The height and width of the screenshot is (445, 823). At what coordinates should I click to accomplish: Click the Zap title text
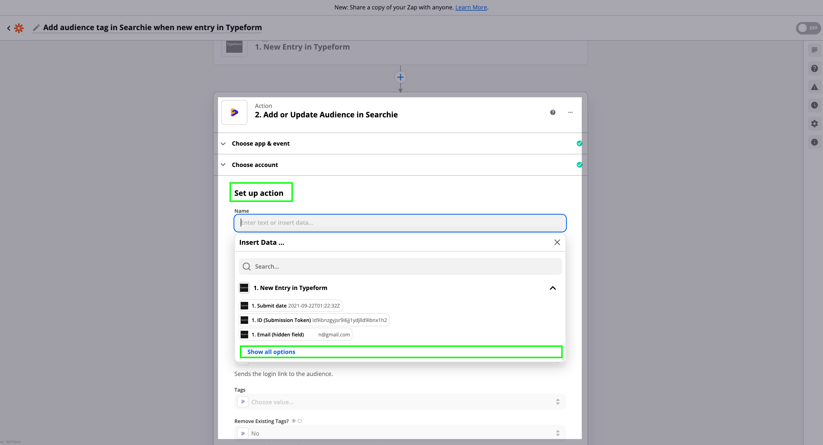152,28
